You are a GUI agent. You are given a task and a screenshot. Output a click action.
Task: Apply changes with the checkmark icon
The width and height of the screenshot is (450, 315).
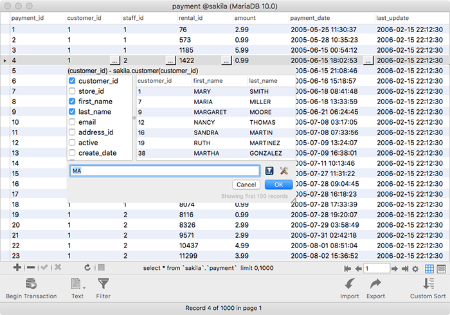tap(44, 267)
